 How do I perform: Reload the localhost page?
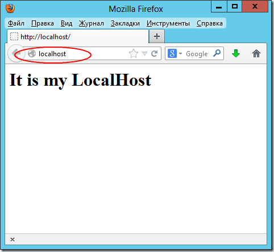(x=155, y=54)
